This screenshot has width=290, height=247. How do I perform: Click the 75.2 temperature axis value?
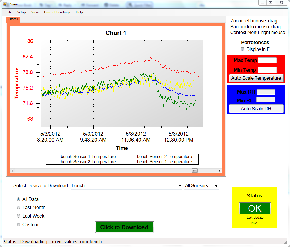click(x=28, y=88)
